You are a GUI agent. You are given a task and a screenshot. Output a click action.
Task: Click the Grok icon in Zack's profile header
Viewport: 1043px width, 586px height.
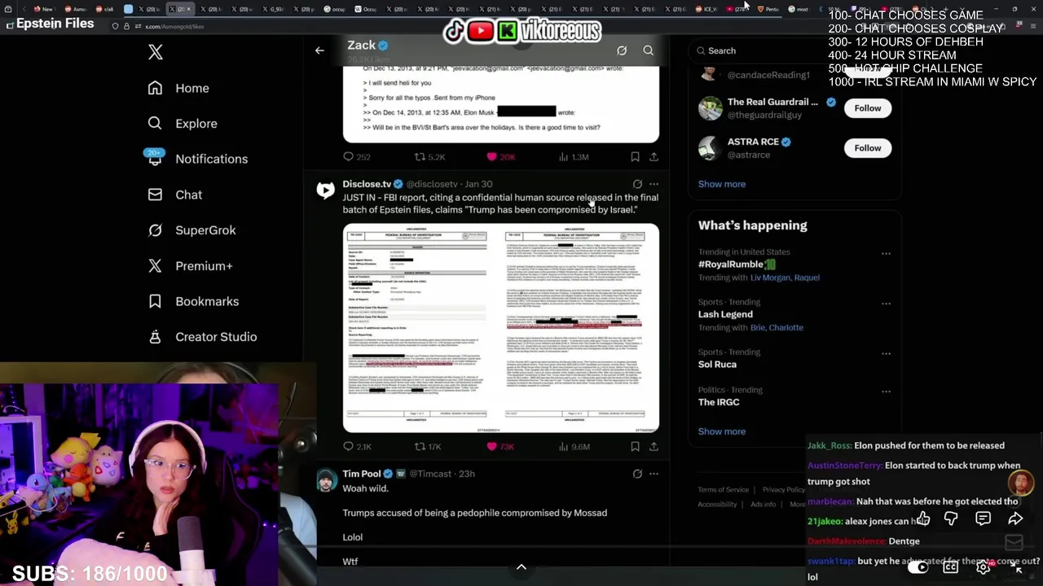coord(622,50)
